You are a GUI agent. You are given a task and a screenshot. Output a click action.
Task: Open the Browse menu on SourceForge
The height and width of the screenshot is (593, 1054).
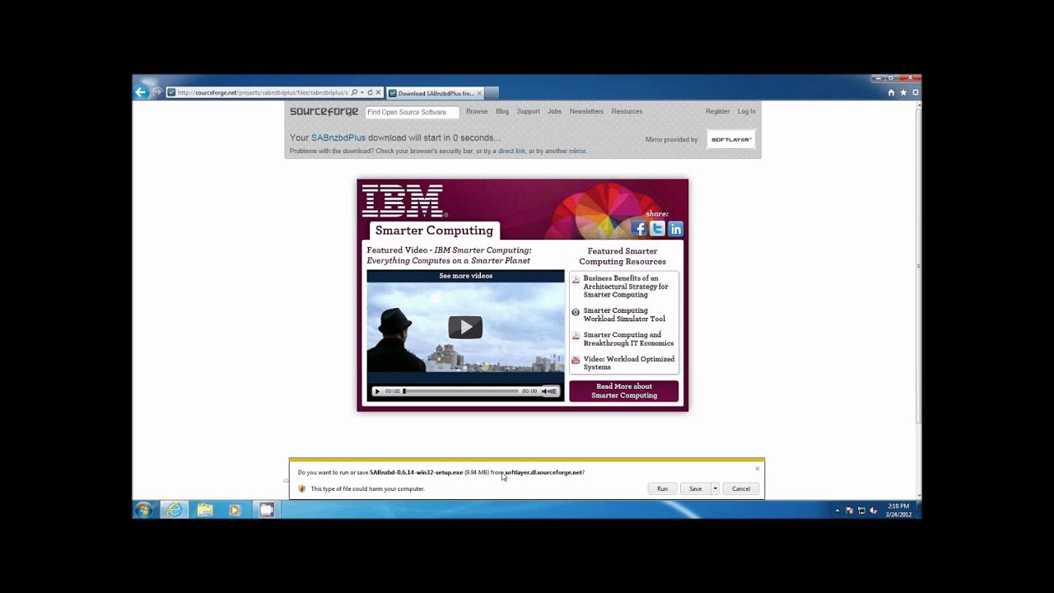[477, 111]
